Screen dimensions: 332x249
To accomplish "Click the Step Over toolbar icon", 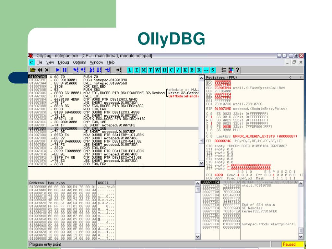I will tap(83, 70).
